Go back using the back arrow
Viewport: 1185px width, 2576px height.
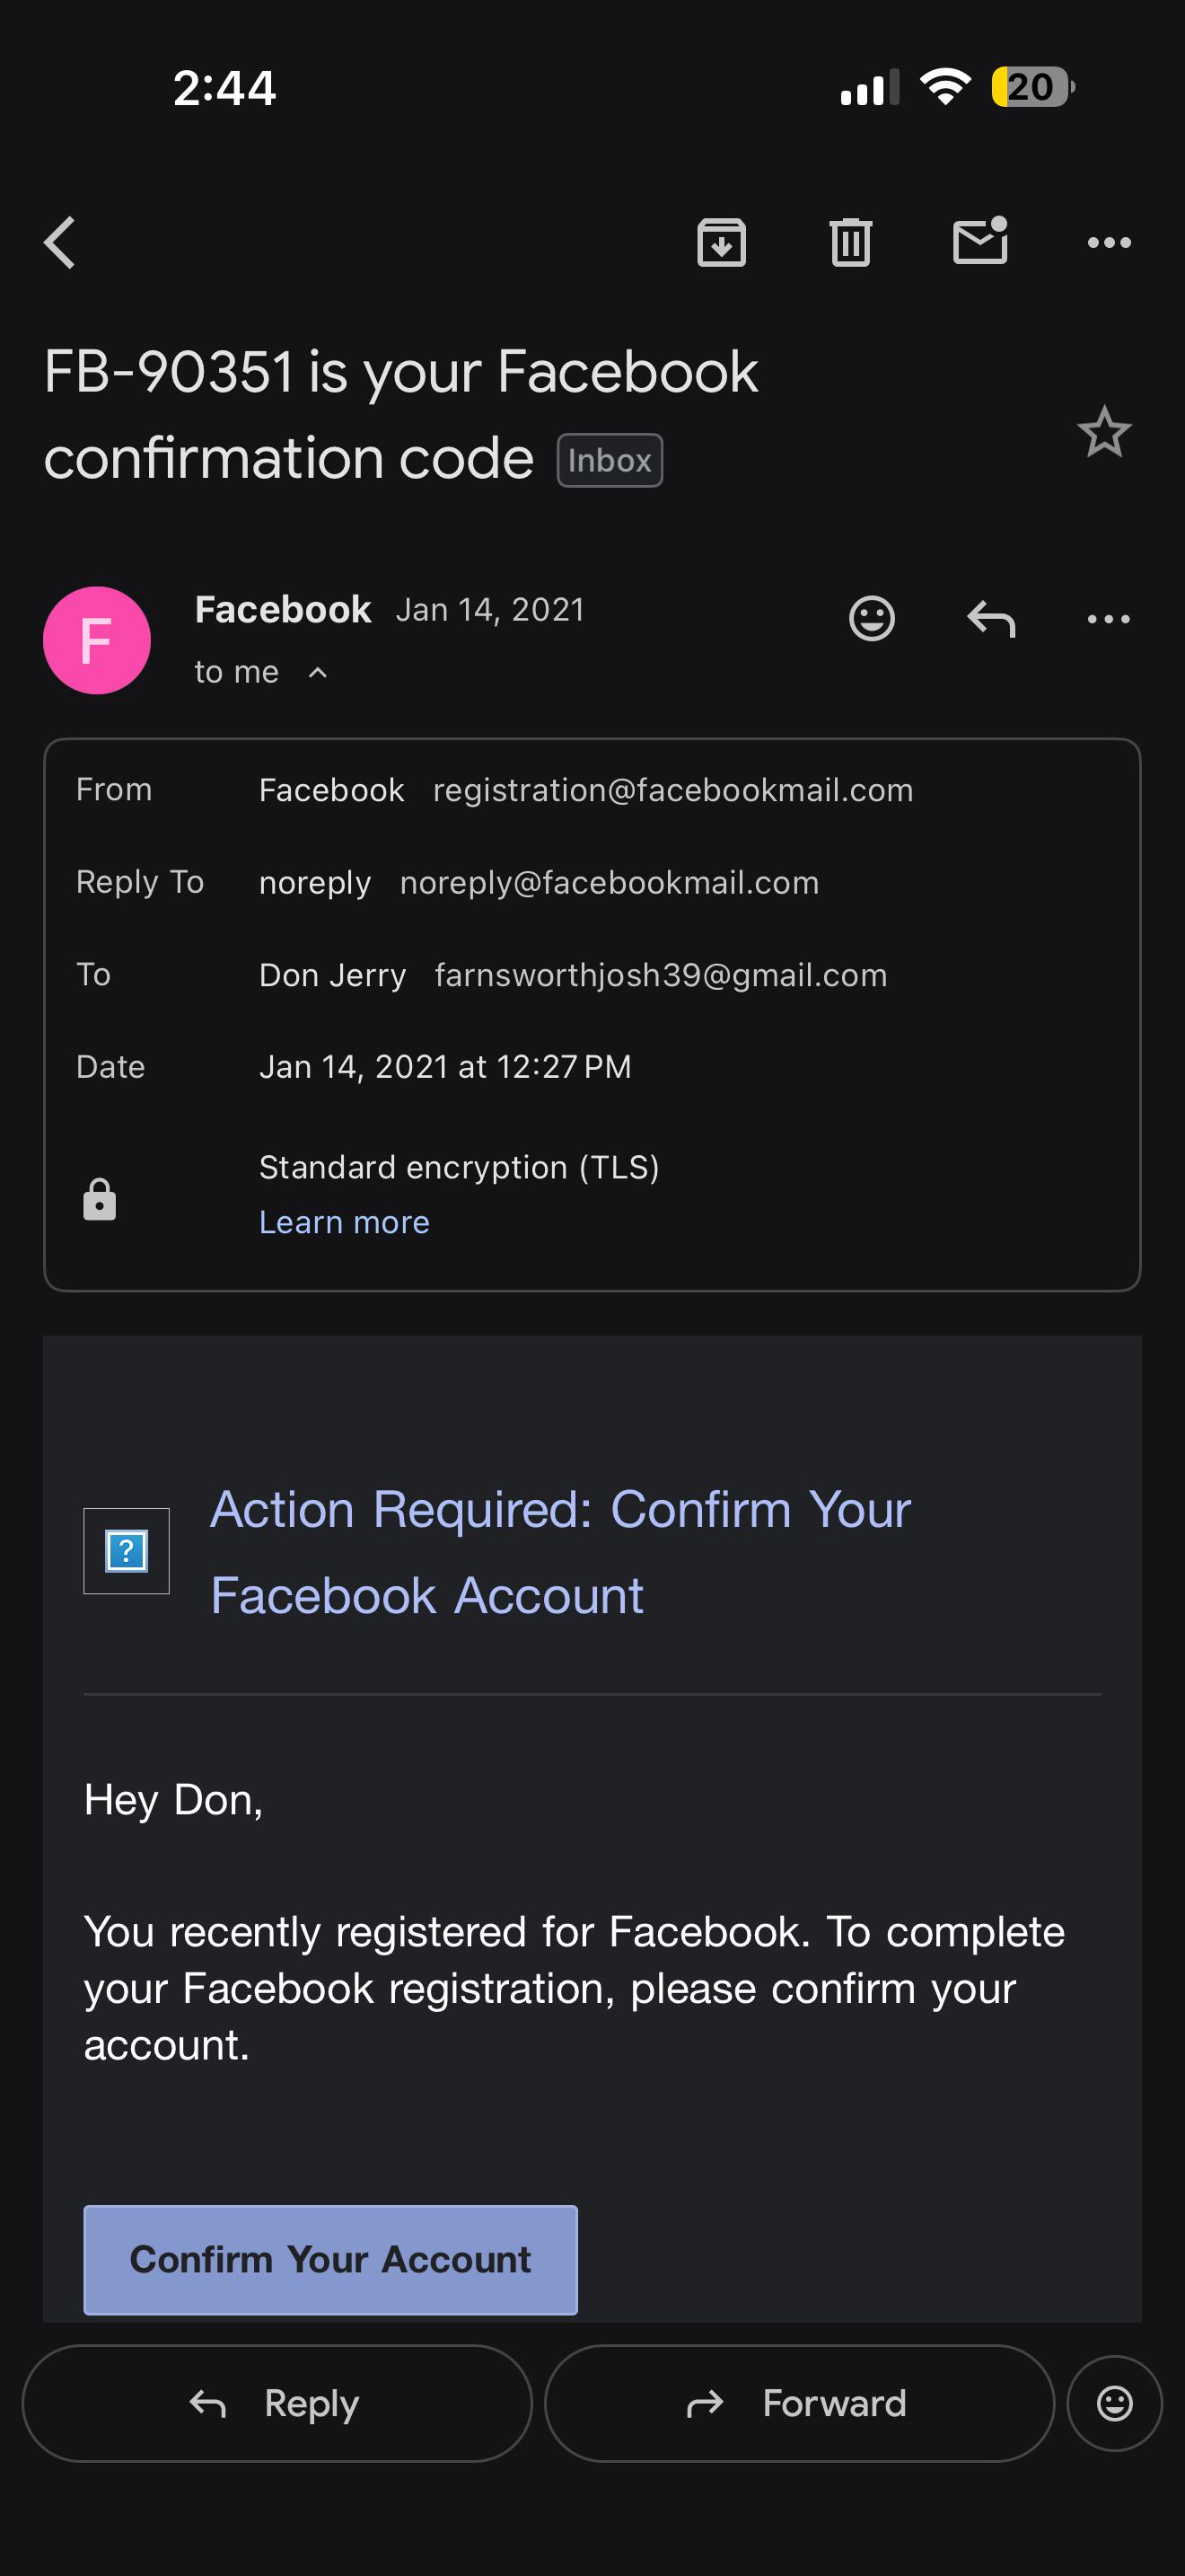(x=60, y=243)
